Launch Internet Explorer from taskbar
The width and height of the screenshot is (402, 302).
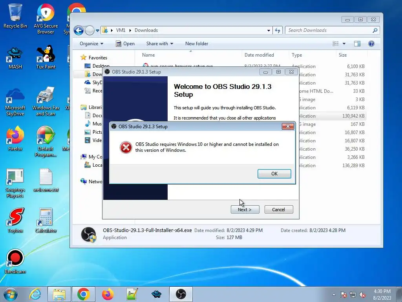35,294
